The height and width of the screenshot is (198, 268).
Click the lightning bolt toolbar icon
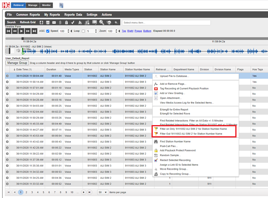point(41,22)
